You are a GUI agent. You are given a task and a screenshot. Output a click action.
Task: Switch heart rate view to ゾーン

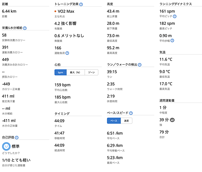(x=91, y=72)
